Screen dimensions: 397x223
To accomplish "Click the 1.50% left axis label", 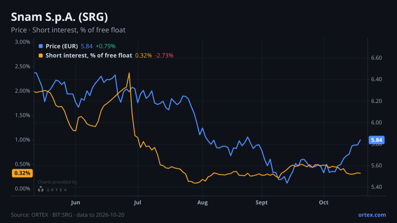I will [x=23, y=115].
